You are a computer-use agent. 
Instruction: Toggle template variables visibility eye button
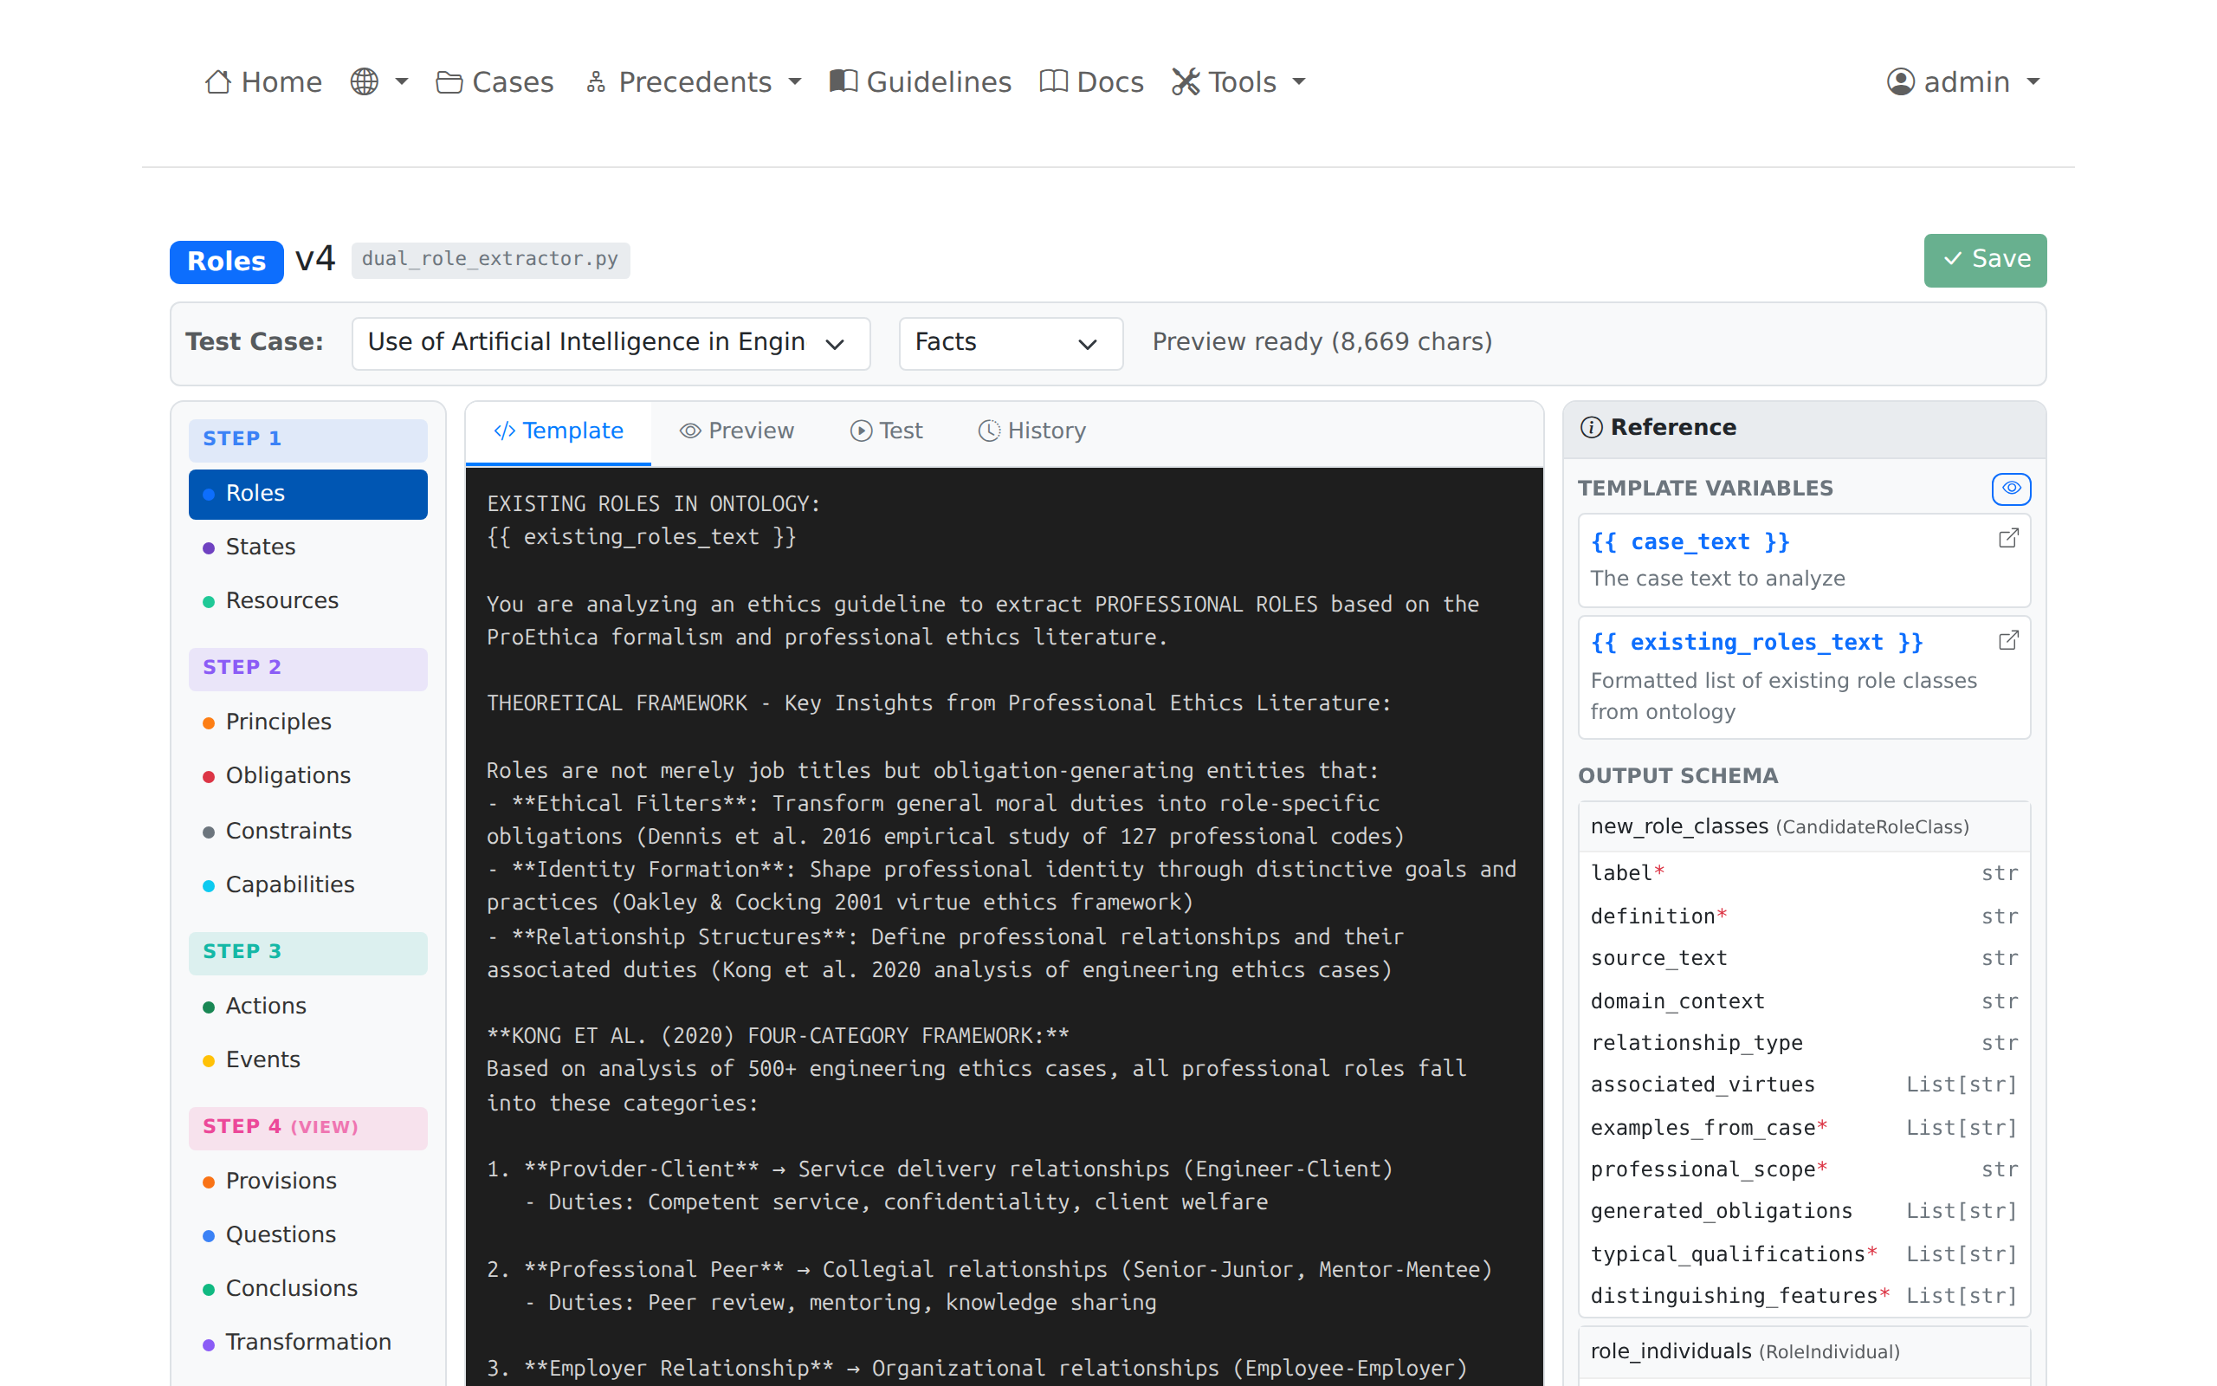2011,489
